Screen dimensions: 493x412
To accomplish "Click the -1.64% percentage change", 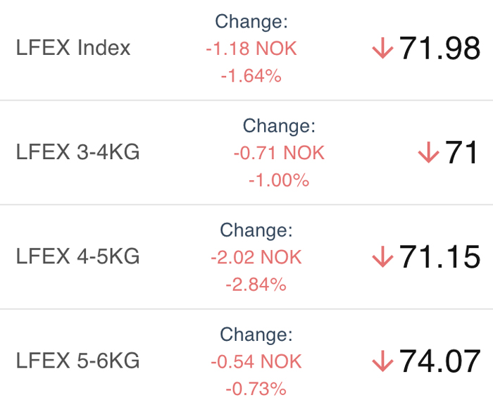I will (x=251, y=76).
